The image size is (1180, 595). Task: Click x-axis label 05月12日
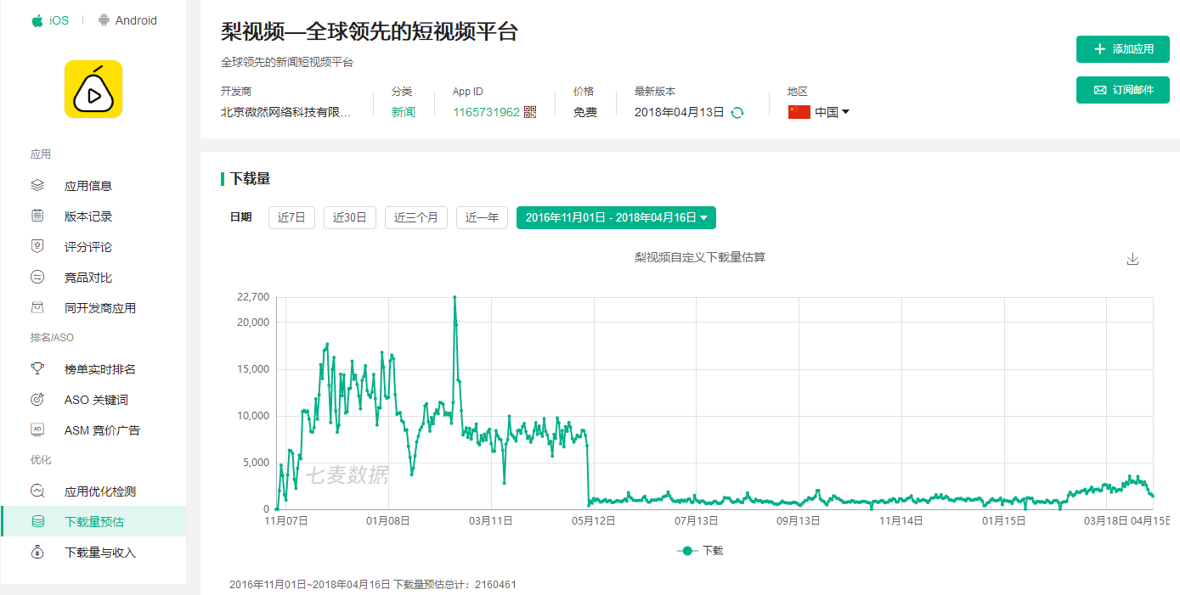pos(594,520)
